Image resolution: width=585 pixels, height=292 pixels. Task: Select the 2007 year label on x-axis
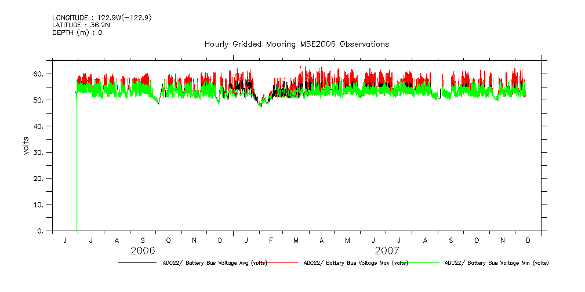tap(386, 251)
